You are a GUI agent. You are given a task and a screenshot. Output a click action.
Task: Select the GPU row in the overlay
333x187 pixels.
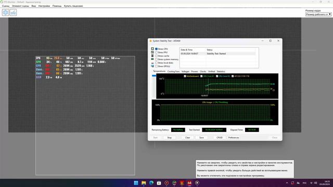pyautogui.click(x=71, y=62)
